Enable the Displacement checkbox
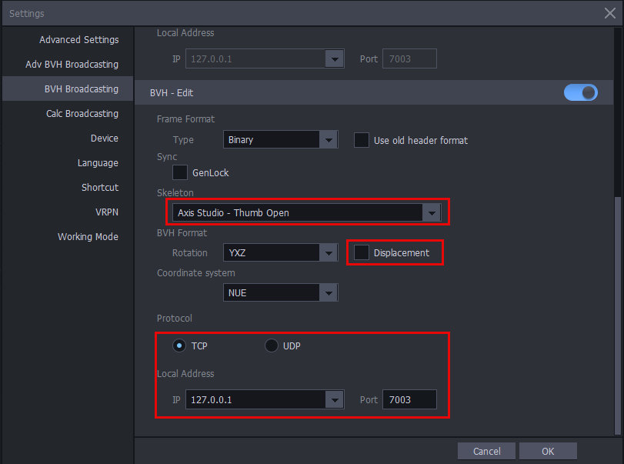 click(362, 252)
